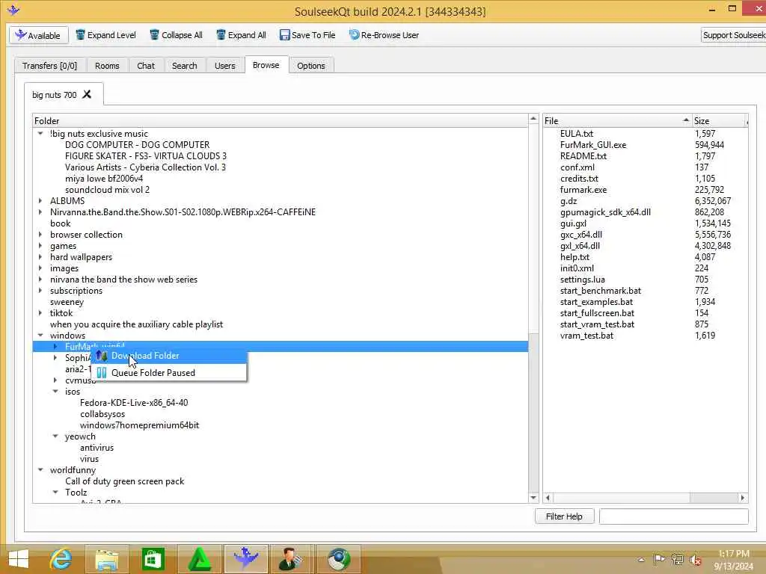Switch to the Users tab
Image resolution: width=766 pixels, height=574 pixels.
click(224, 66)
